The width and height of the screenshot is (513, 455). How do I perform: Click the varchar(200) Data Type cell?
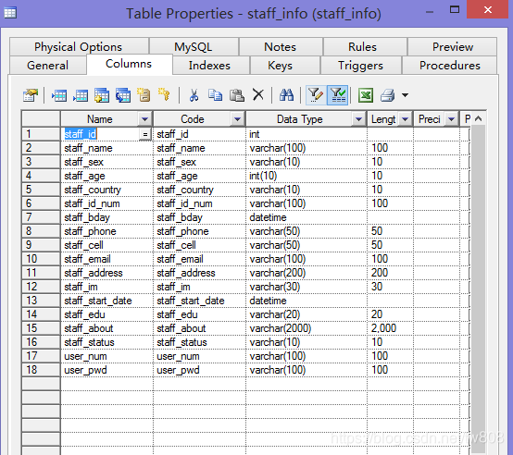coord(307,273)
